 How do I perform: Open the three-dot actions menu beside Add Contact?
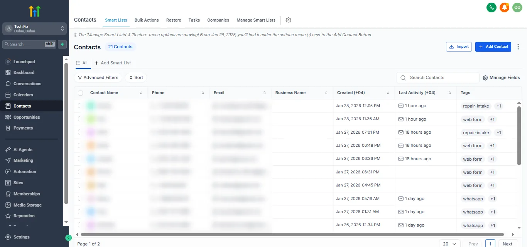518,47
